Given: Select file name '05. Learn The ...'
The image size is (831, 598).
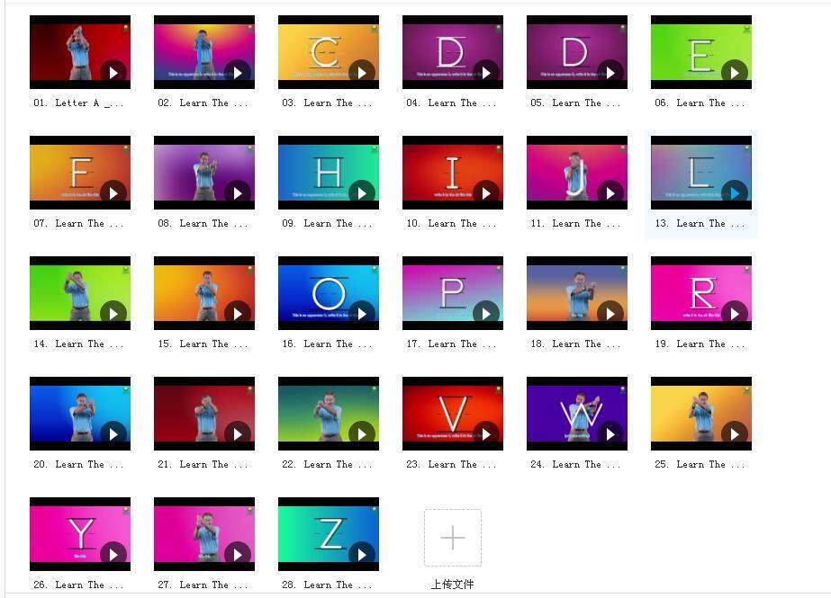Looking at the screenshot, I should (575, 103).
